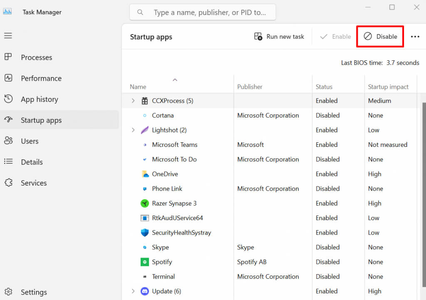426x300 pixels.
Task: Click the Spotify app icon
Action: (x=144, y=262)
